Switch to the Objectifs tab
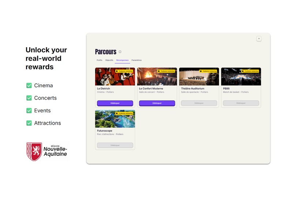295x197 pixels. tap(109, 60)
